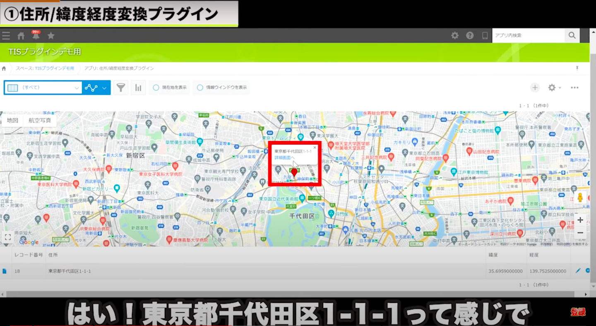The image size is (596, 326).
Task: Edit record 18 with pencil icon
Action: pyautogui.click(x=578, y=271)
